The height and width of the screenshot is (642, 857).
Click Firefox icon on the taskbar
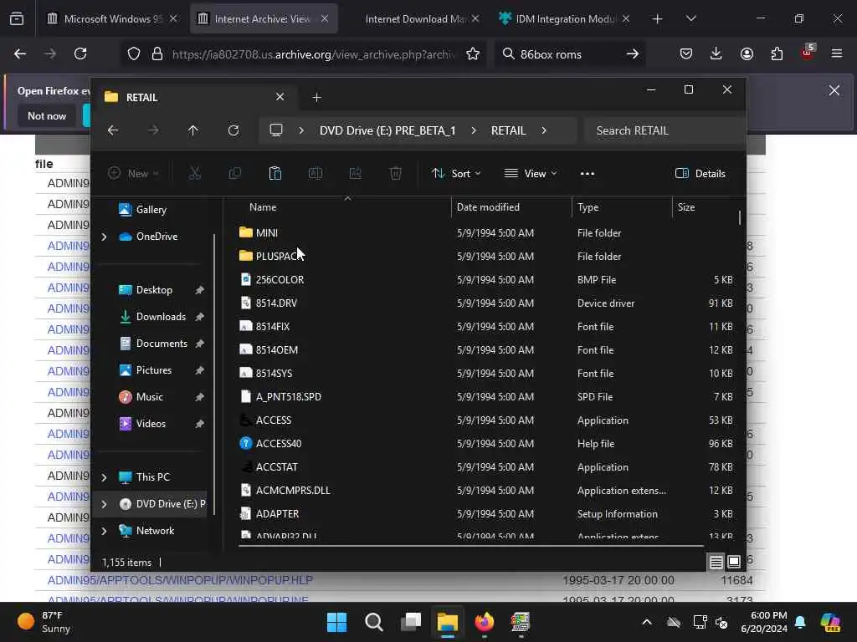pos(485,622)
